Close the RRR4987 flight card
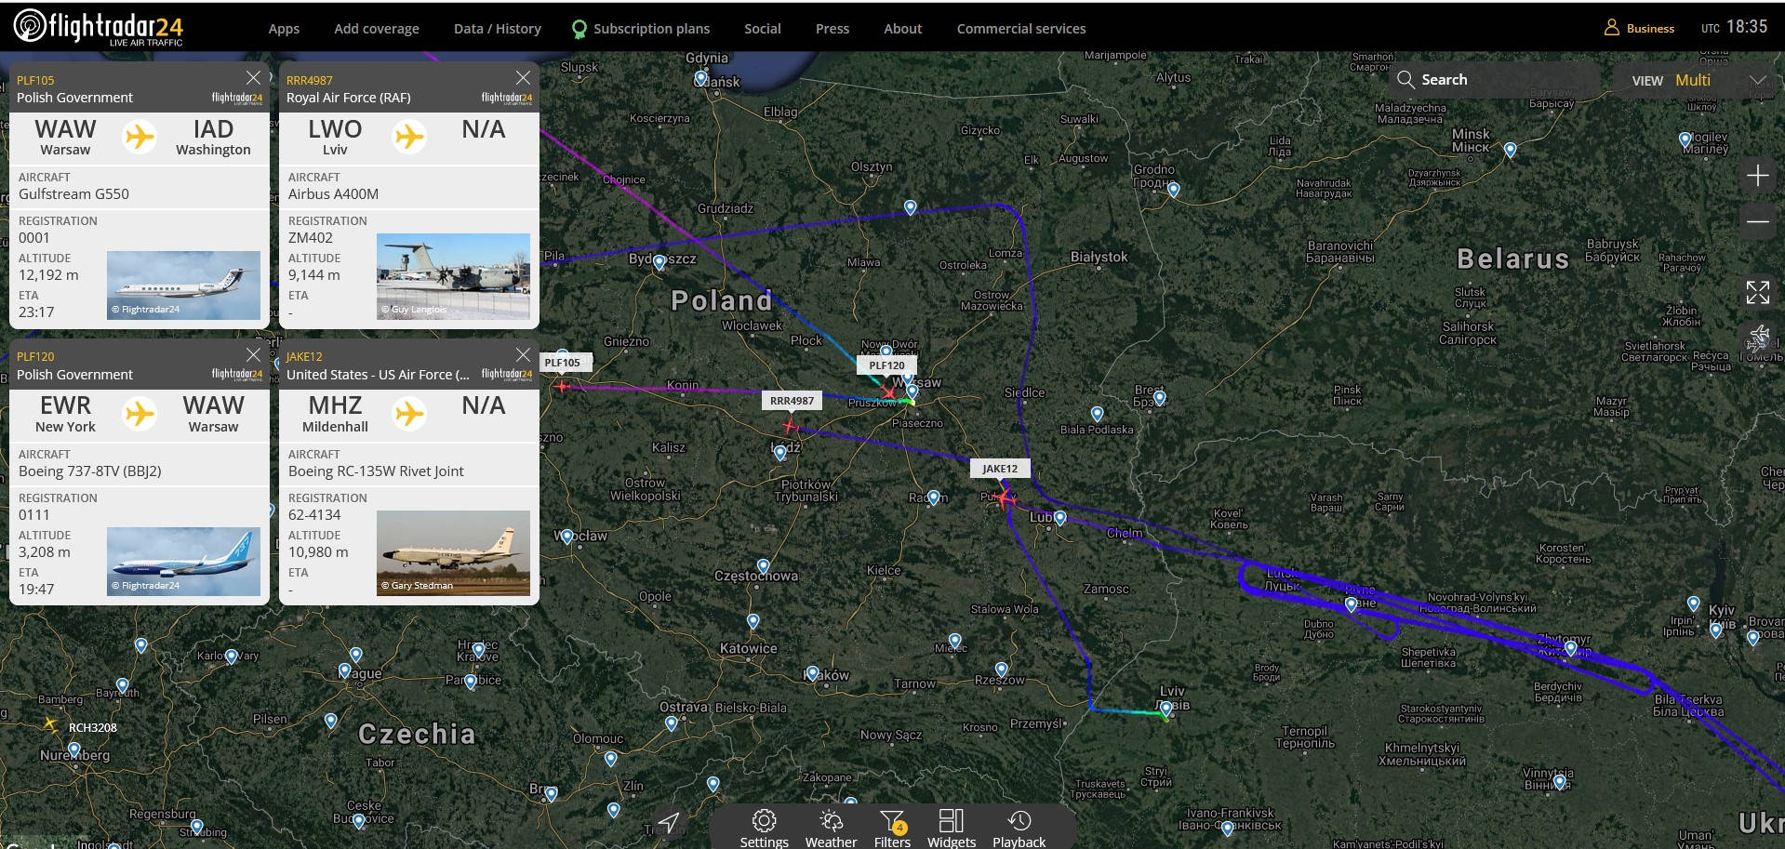This screenshot has width=1785, height=849. tap(523, 77)
